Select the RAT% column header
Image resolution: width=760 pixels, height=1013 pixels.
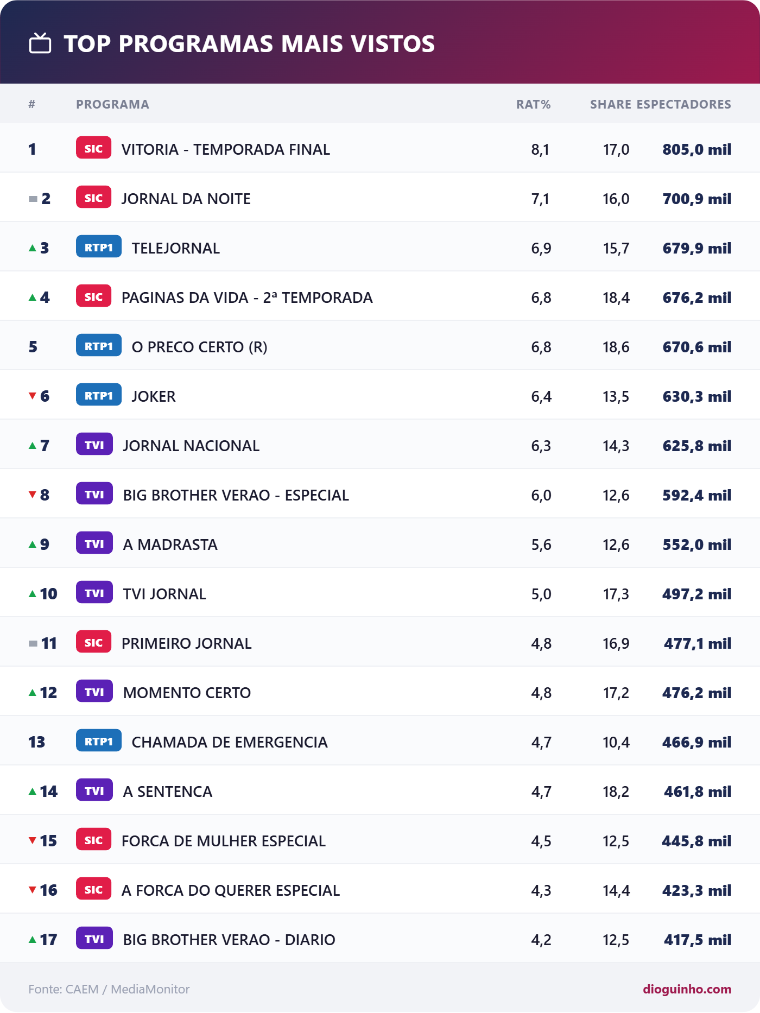[x=533, y=104]
